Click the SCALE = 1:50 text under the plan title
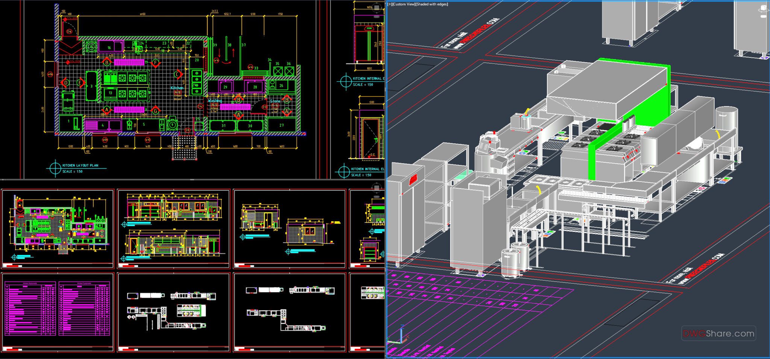770x359 pixels. [x=72, y=171]
